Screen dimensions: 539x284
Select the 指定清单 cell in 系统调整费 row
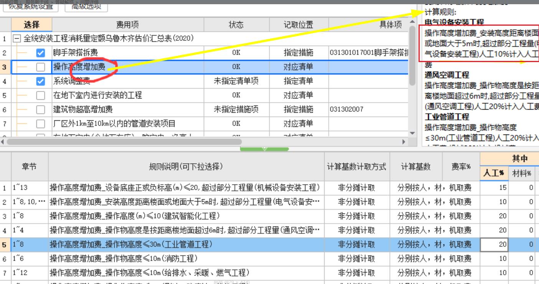click(298, 81)
